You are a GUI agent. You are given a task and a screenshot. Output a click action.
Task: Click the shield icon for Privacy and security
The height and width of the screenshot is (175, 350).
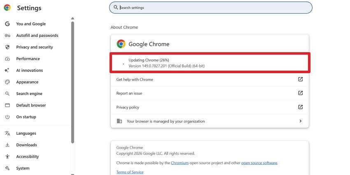(x=7, y=47)
